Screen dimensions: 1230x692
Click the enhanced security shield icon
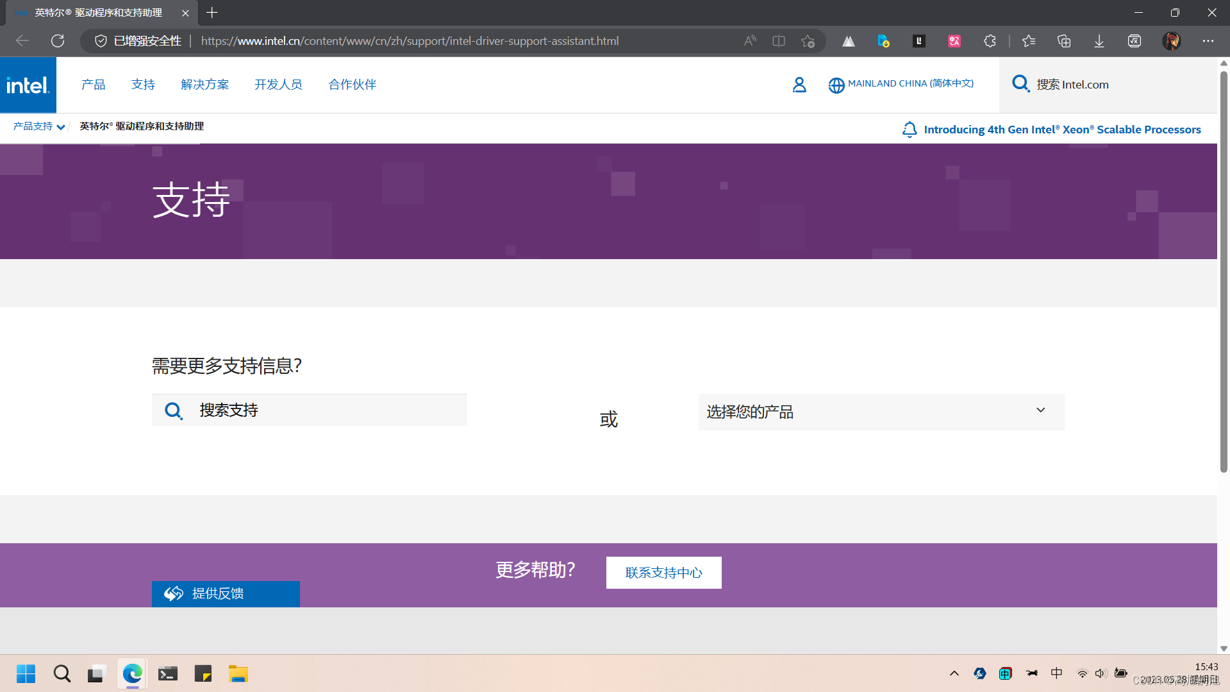pyautogui.click(x=101, y=41)
